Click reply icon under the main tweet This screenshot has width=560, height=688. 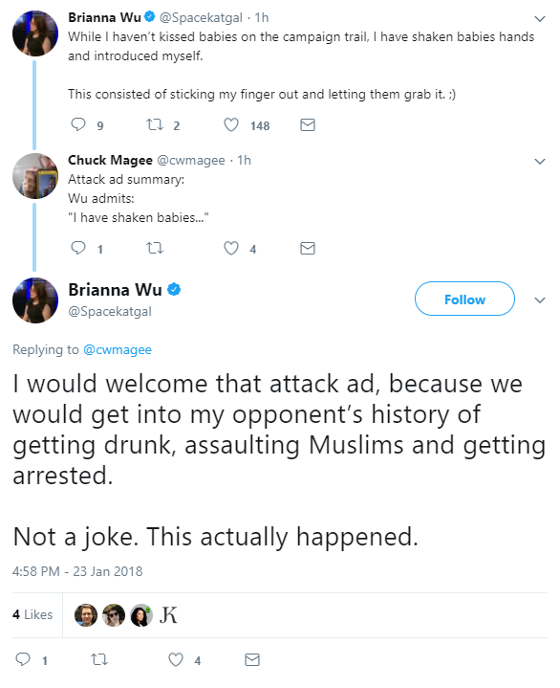(23, 659)
